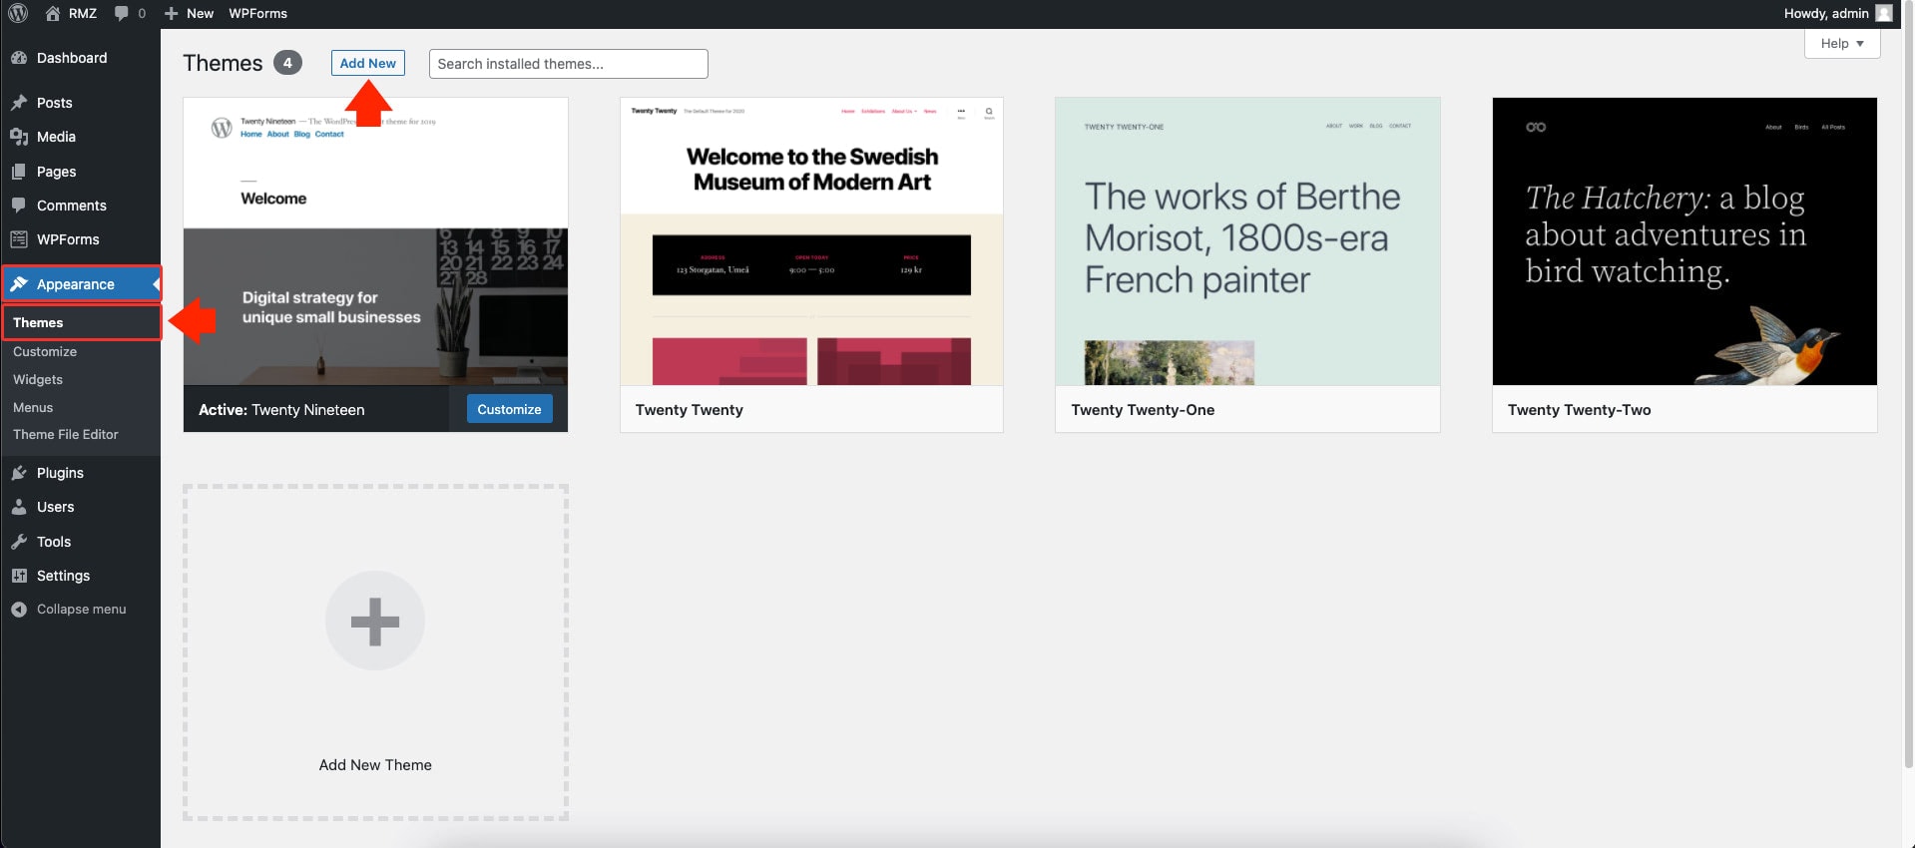
Task: Click WPForms link in admin bar
Action: pos(257,13)
